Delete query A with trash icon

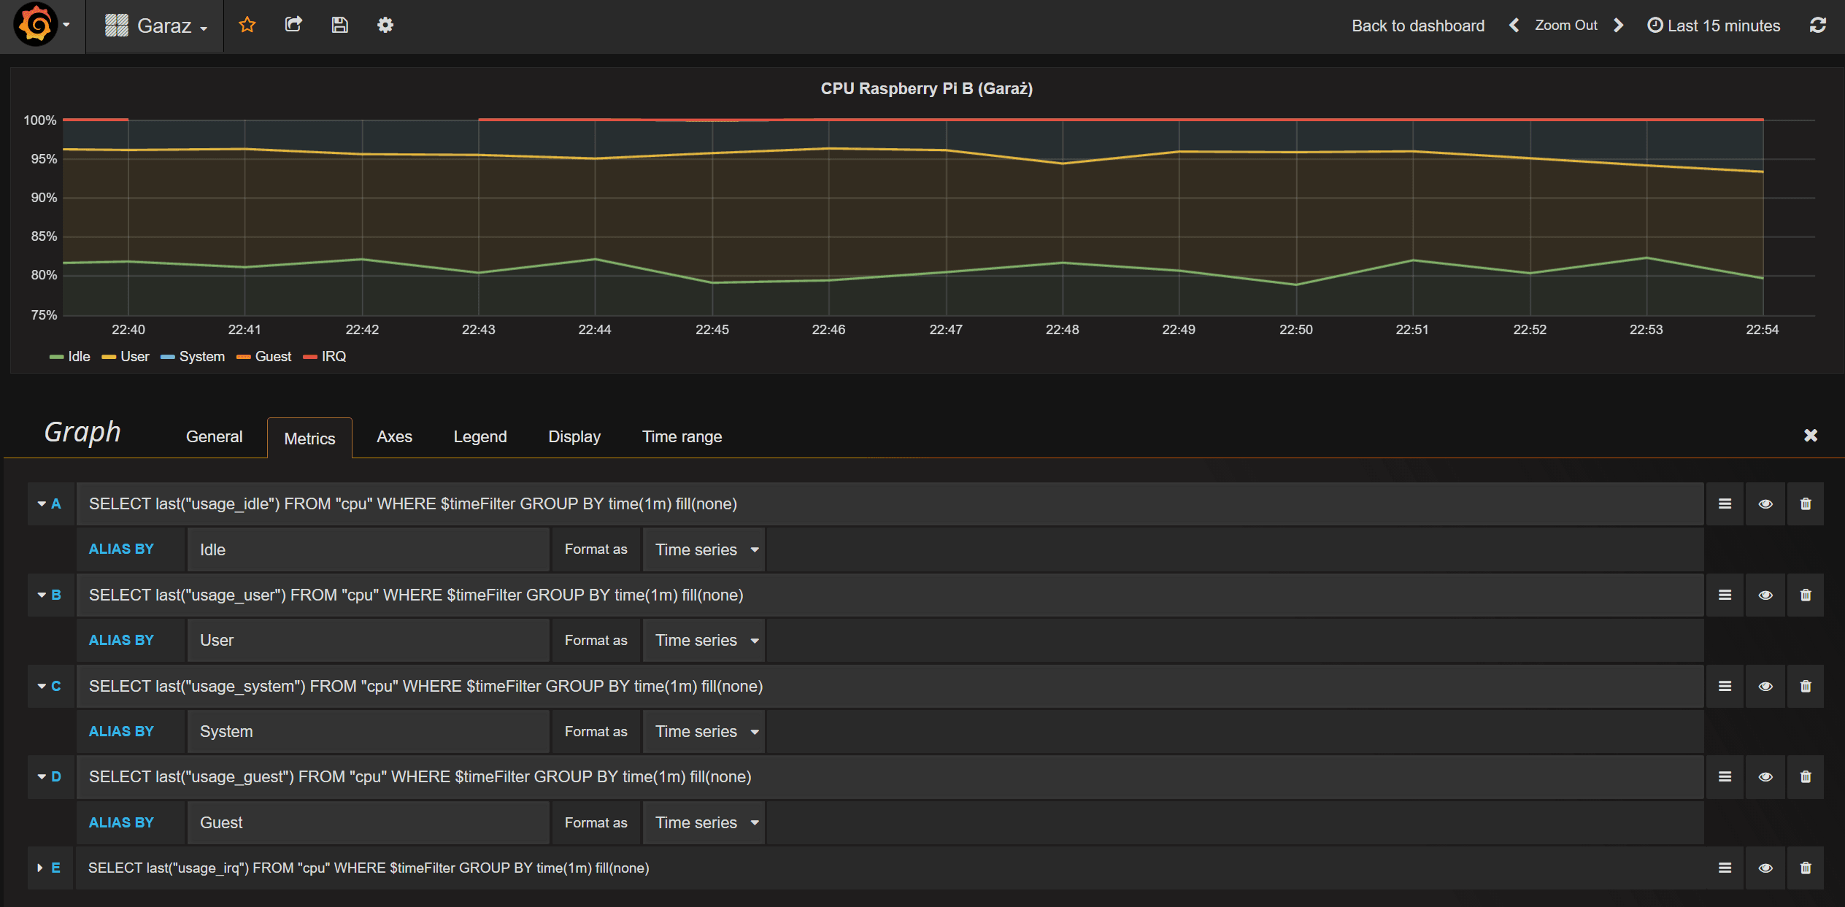coord(1806,503)
